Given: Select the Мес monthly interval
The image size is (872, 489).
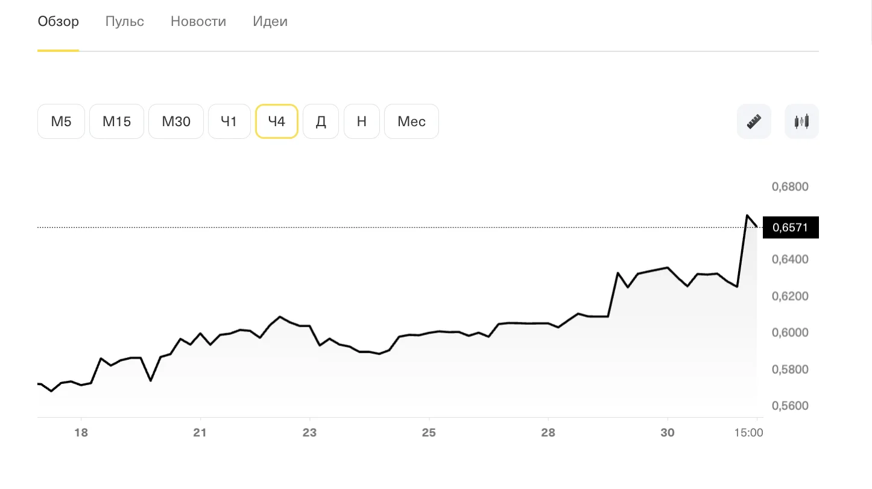Looking at the screenshot, I should coord(411,121).
